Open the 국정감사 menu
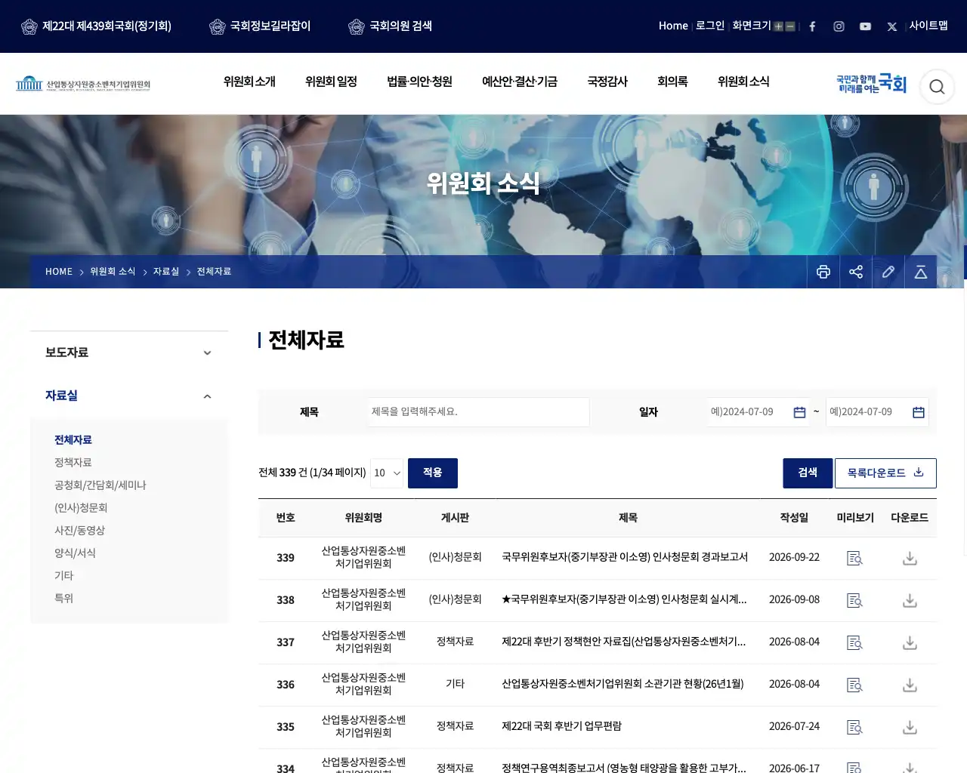The width and height of the screenshot is (967, 773). pyautogui.click(x=607, y=82)
